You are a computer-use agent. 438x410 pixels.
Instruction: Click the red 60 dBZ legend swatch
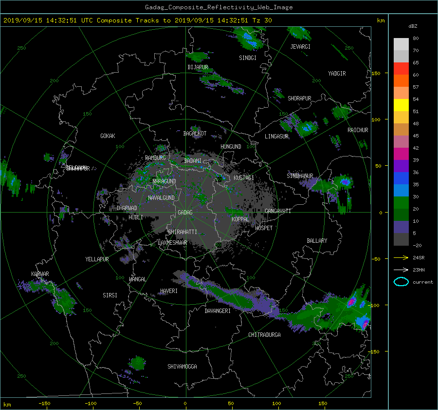(x=401, y=69)
